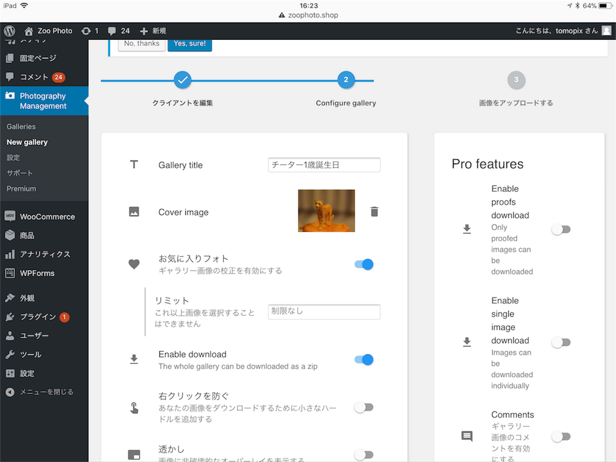Image resolution: width=616 pixels, height=462 pixels.
Task: Click the コメント sidebar icon
Action: click(10, 76)
